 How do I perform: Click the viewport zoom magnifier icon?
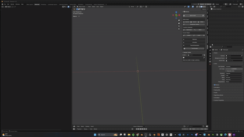tap(179, 20)
